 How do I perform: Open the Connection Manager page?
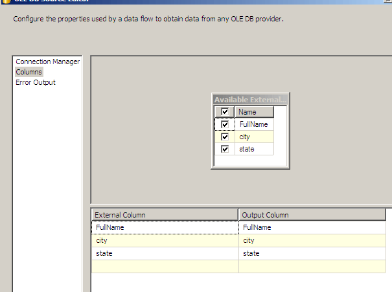point(48,62)
